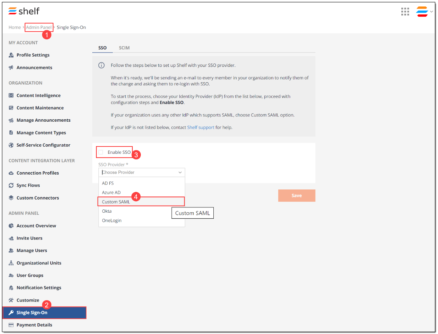The image size is (438, 334).
Task: Click the Customize tools icon
Action: (x=11, y=300)
